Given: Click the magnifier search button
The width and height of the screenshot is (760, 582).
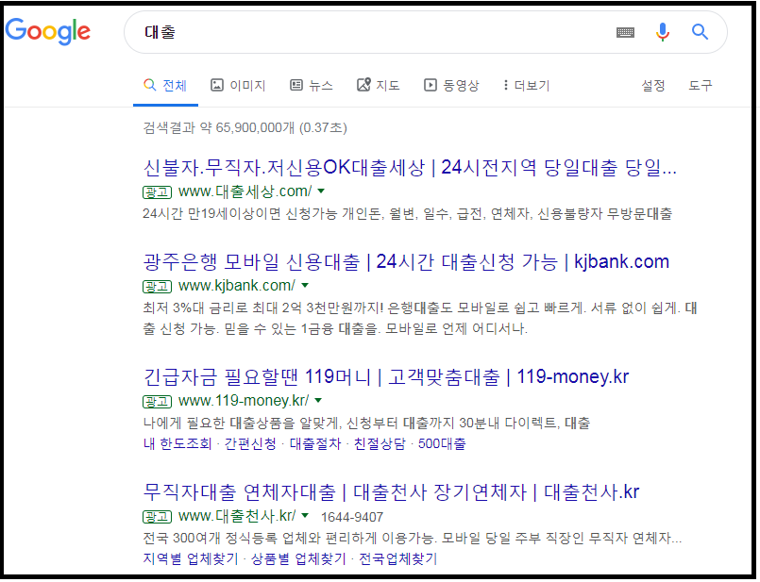Looking at the screenshot, I should [x=700, y=32].
